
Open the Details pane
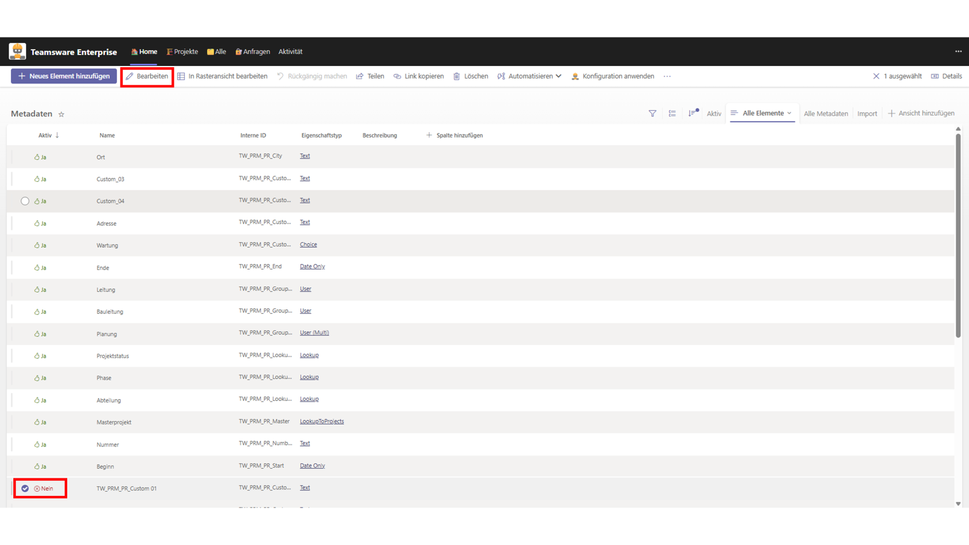946,76
